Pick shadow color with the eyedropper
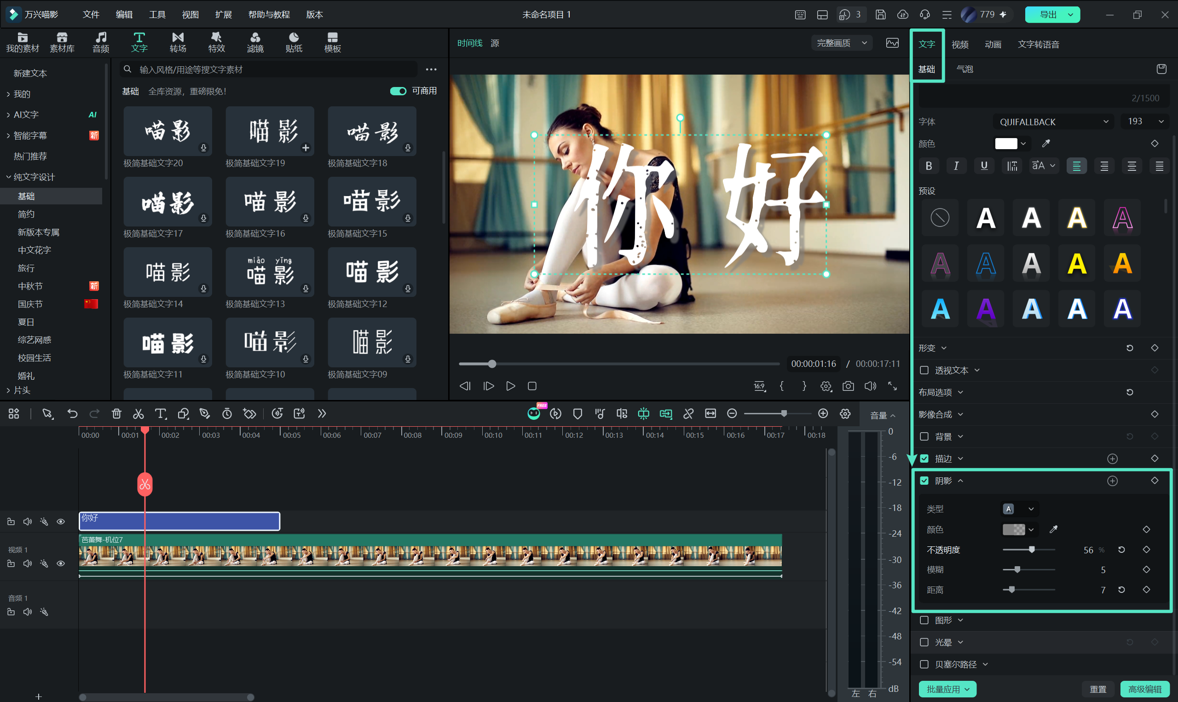1178x702 pixels. tap(1053, 529)
